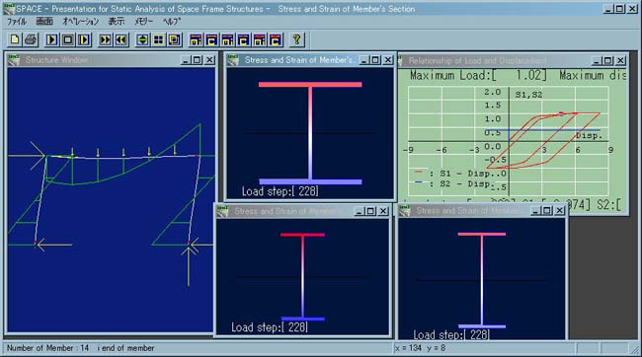Open the 表示 menu
Screen dimensions: 642x357
click(117, 22)
